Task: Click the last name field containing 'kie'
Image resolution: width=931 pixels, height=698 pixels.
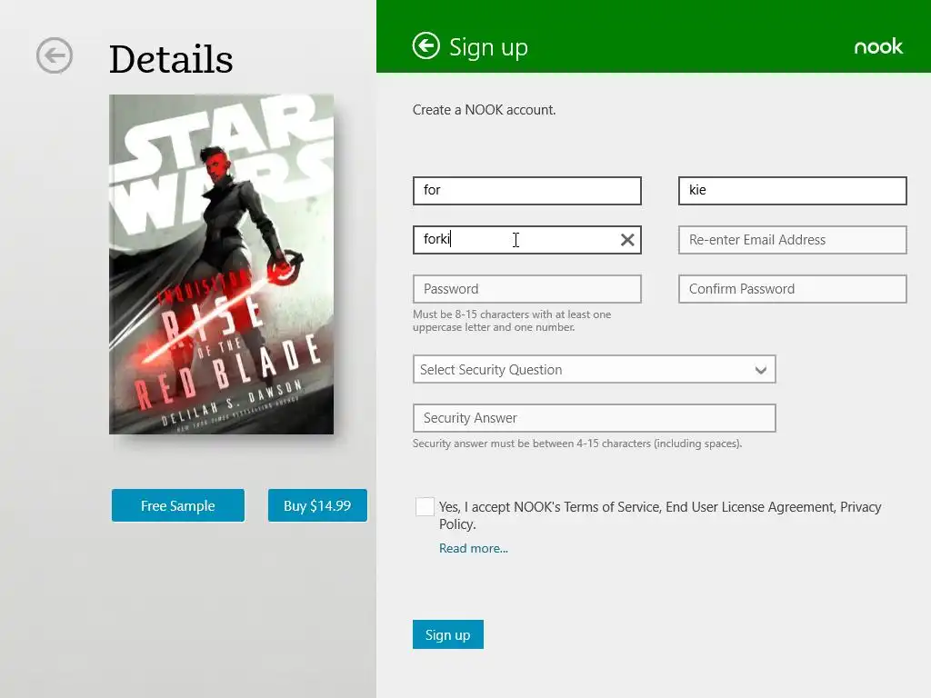Action: tap(792, 191)
